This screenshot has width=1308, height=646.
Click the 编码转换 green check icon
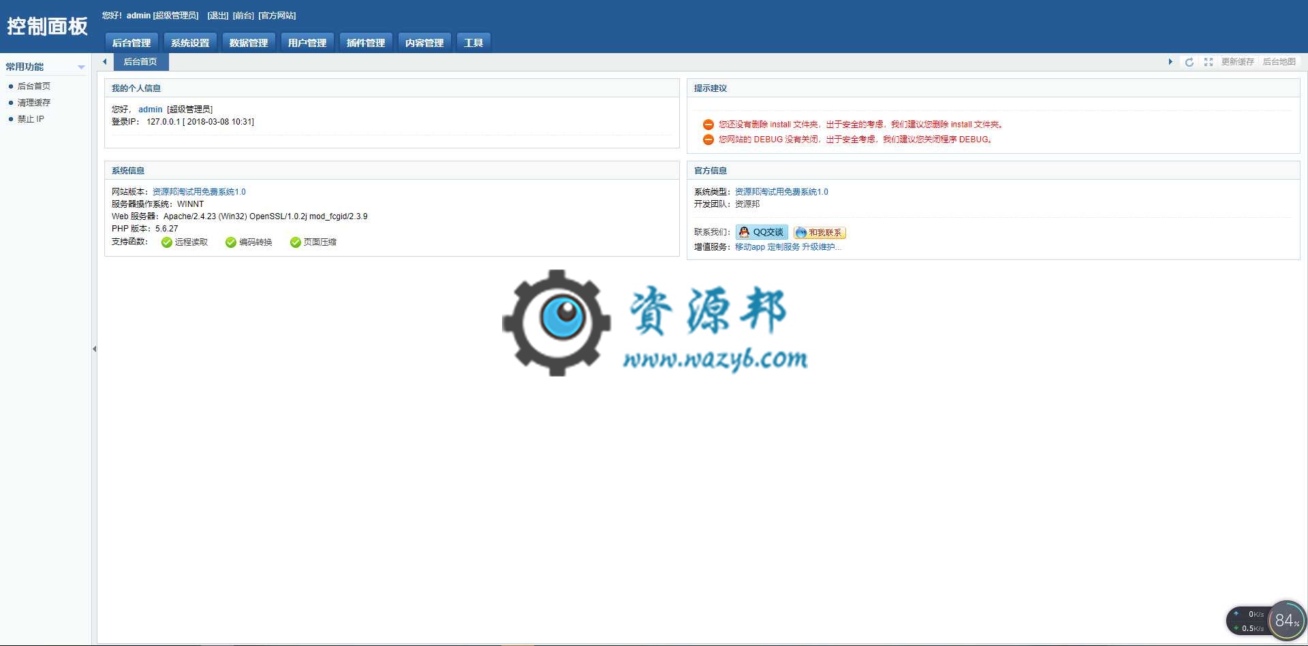point(231,242)
